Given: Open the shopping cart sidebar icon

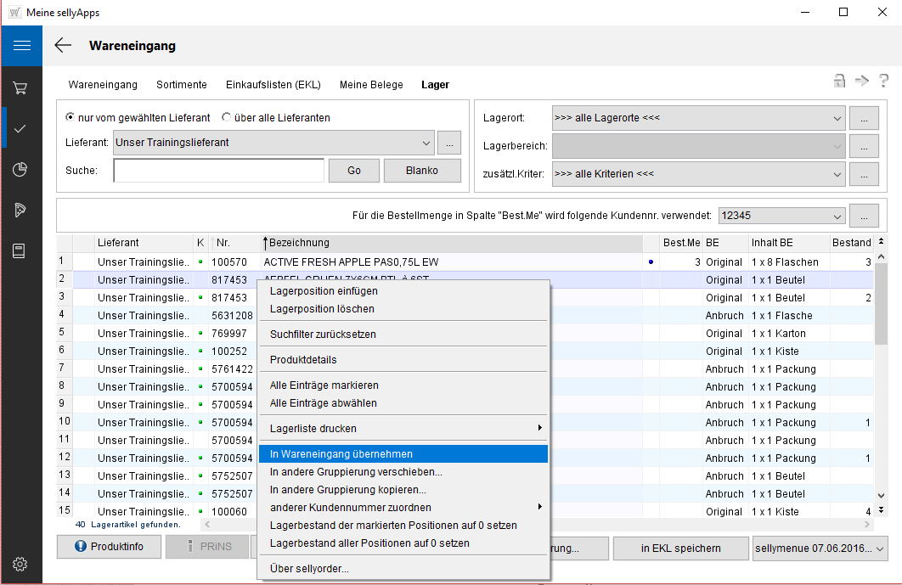Looking at the screenshot, I should [x=21, y=87].
